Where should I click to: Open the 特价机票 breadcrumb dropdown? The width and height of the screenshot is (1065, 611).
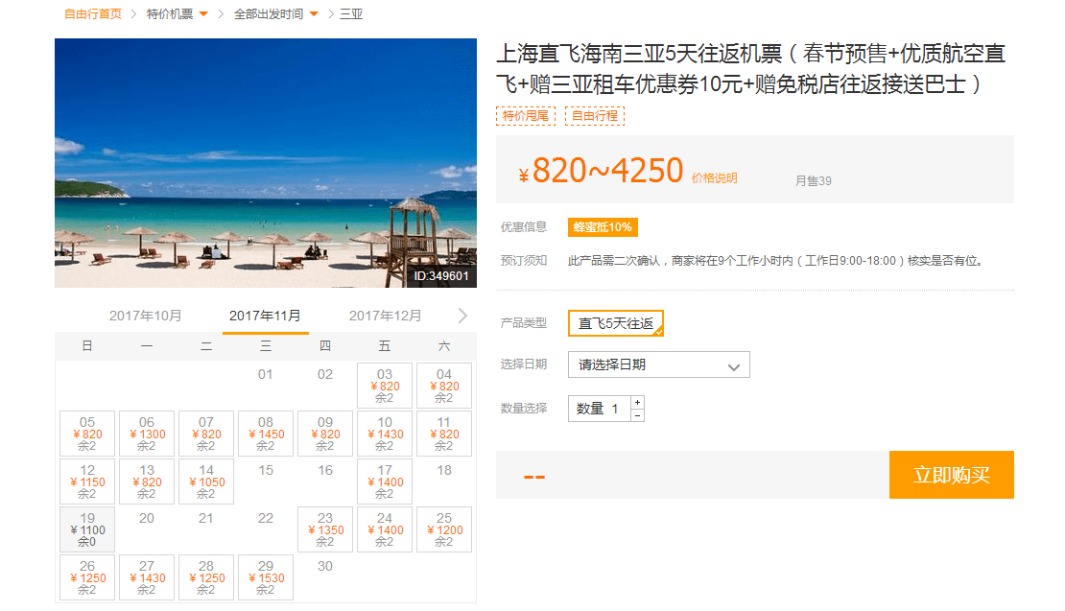177,14
